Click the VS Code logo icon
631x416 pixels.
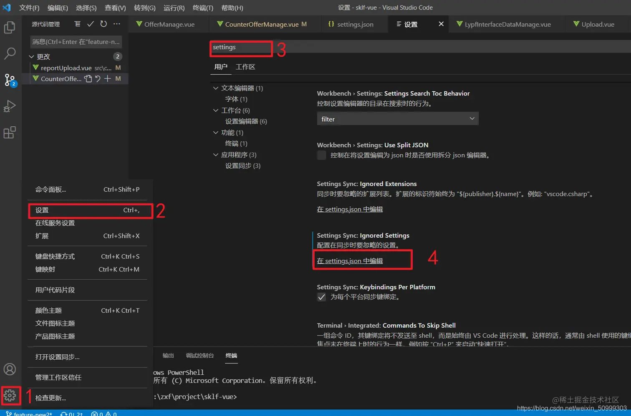[7, 8]
